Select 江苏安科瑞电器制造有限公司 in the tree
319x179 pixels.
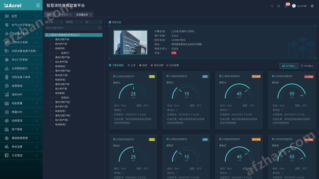tap(73, 35)
